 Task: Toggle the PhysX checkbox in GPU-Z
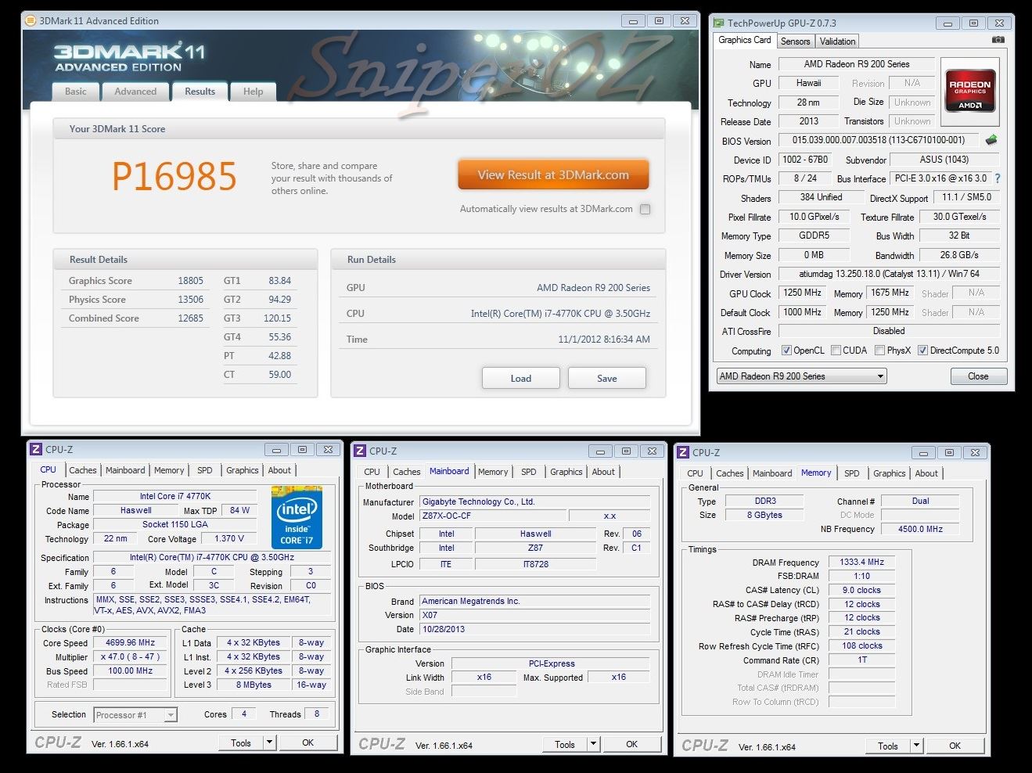pyautogui.click(x=879, y=351)
